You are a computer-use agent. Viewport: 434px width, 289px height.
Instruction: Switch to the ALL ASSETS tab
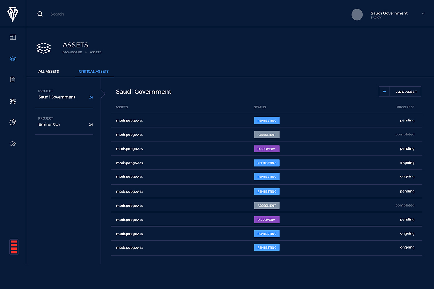coord(48,72)
